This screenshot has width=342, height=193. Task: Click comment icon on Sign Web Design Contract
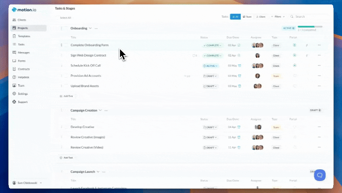click(x=195, y=55)
